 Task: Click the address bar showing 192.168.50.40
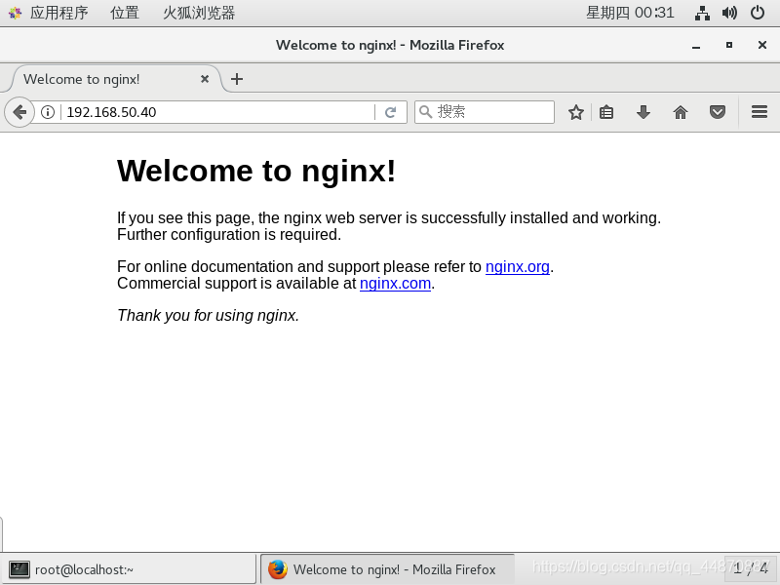pos(218,112)
